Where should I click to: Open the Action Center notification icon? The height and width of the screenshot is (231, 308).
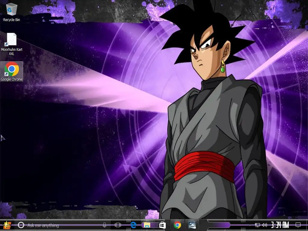[298, 225]
